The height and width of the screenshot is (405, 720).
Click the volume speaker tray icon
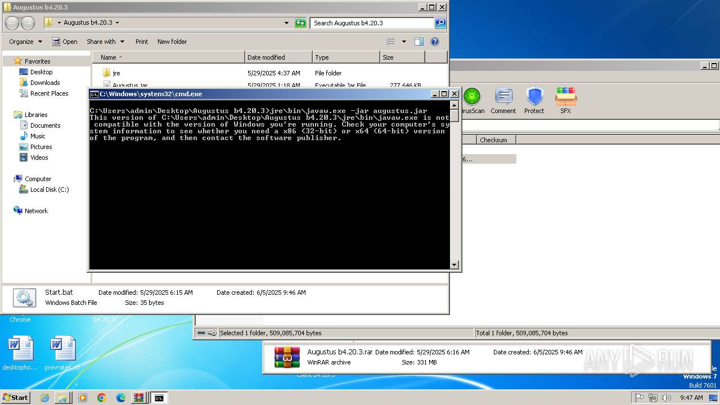[667, 398]
